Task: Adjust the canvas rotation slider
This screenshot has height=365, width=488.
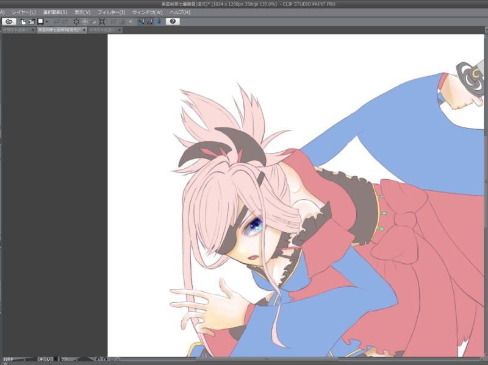Action: pyautogui.click(x=82, y=359)
